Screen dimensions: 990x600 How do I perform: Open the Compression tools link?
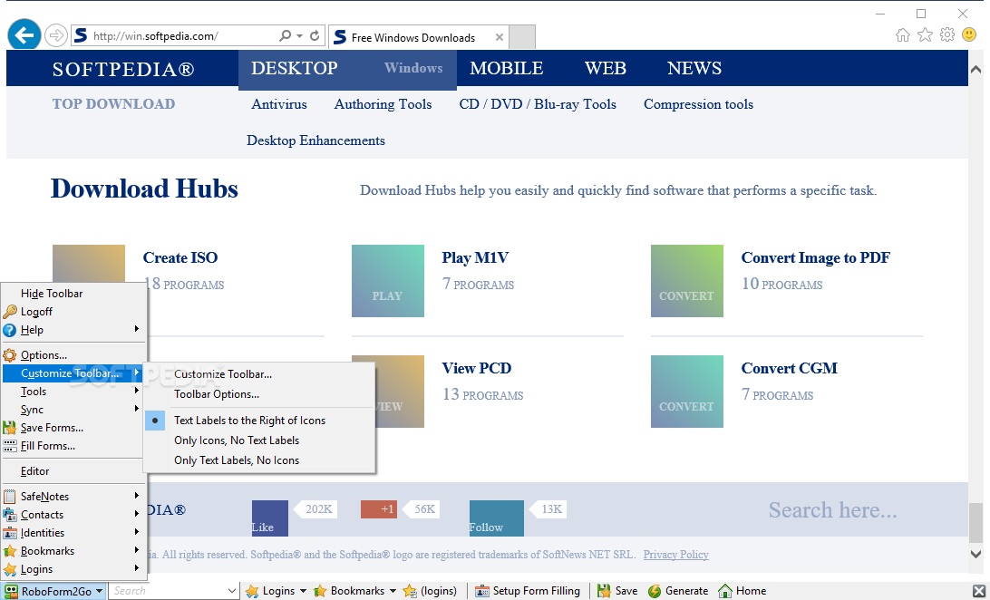698,104
